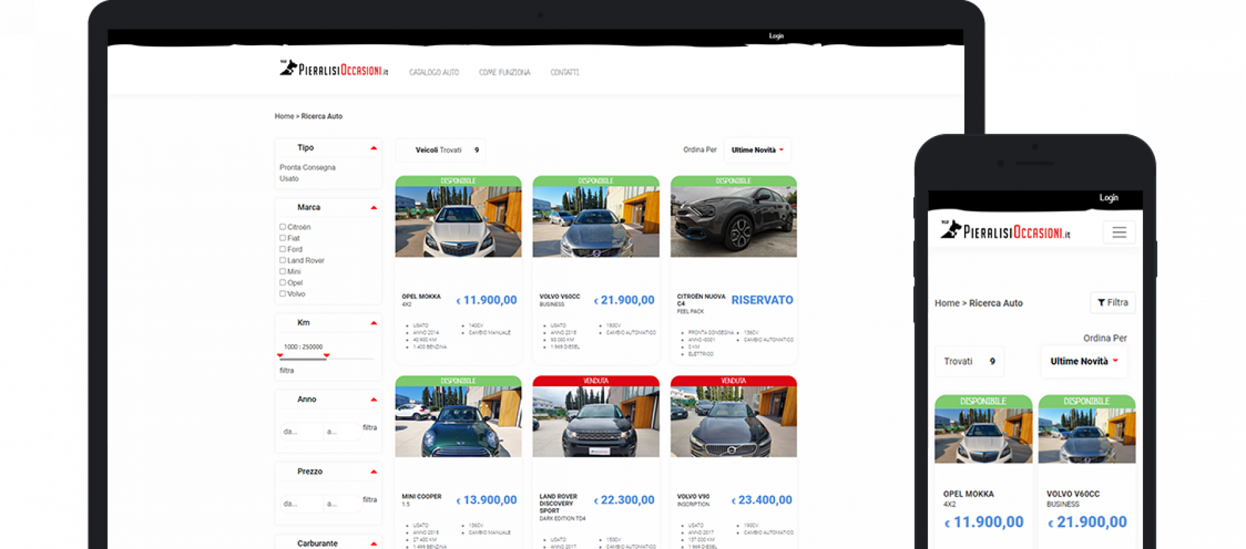This screenshot has width=1246, height=549.
Task: Open the hamburger menu on phone mockup
Action: coord(1119,232)
